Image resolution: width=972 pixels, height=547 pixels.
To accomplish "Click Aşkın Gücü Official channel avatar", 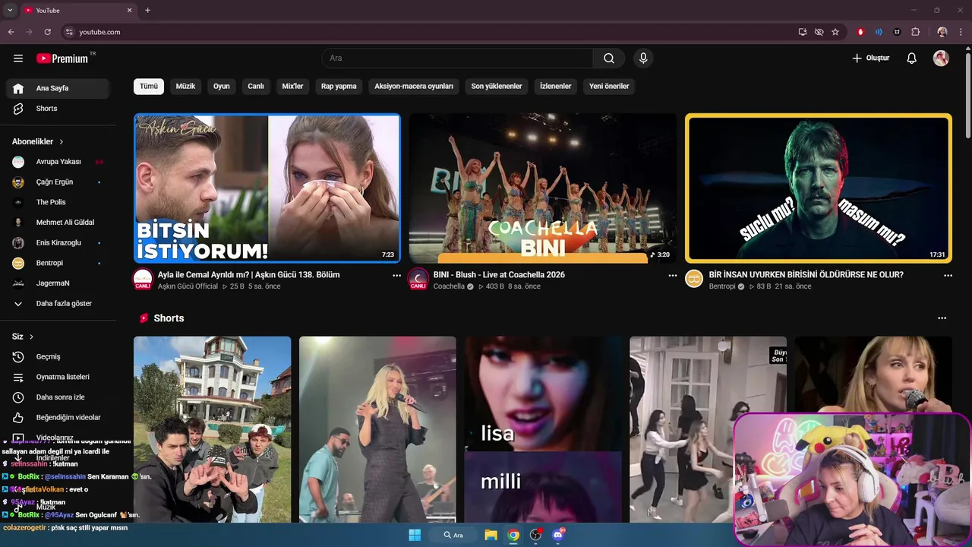I will point(143,279).
